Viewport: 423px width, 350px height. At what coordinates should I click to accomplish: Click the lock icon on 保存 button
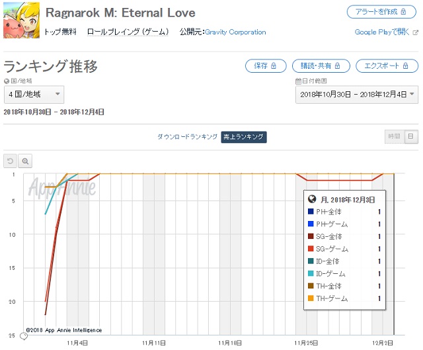[274, 66]
